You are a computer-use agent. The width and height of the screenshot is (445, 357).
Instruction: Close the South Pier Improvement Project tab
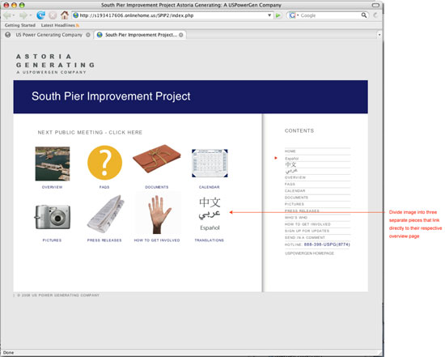[x=180, y=35]
